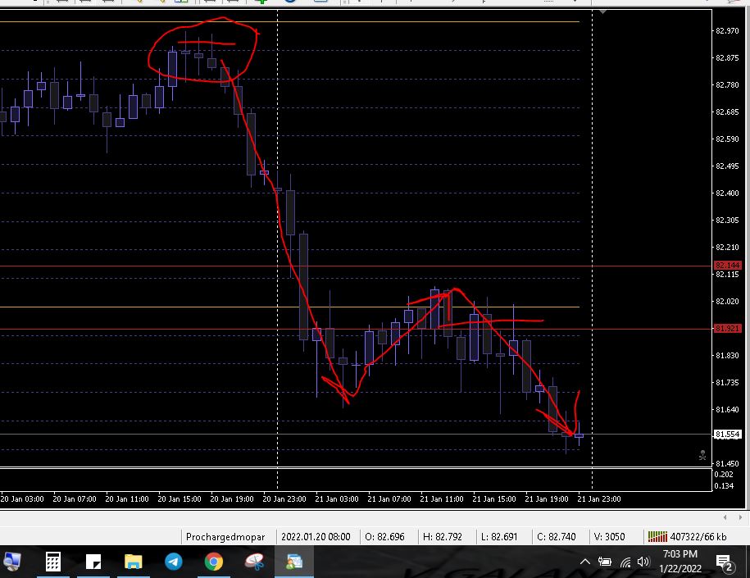The width and height of the screenshot is (750, 578).
Task: Click indicator scale value 0.202
Action: (x=724, y=474)
